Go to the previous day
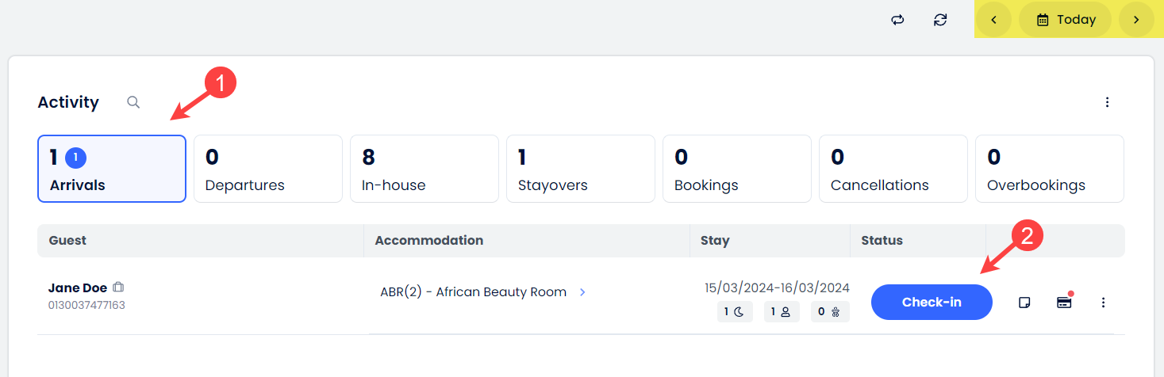Viewport: 1164px width, 377px height. coord(993,20)
